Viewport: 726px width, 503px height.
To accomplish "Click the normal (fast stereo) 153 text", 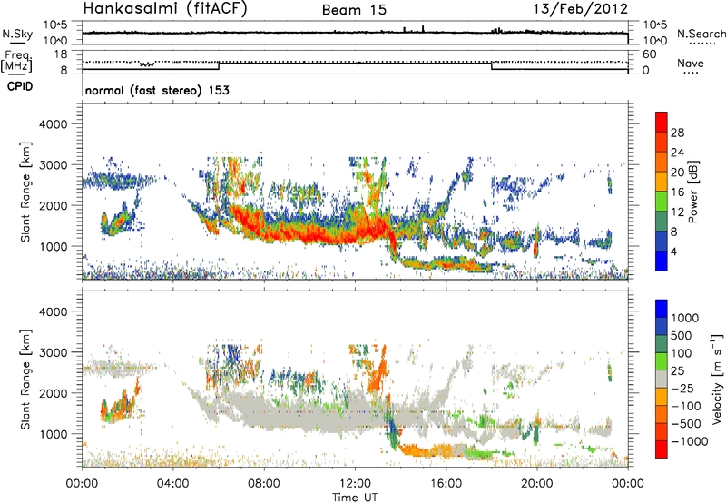I will point(157,90).
